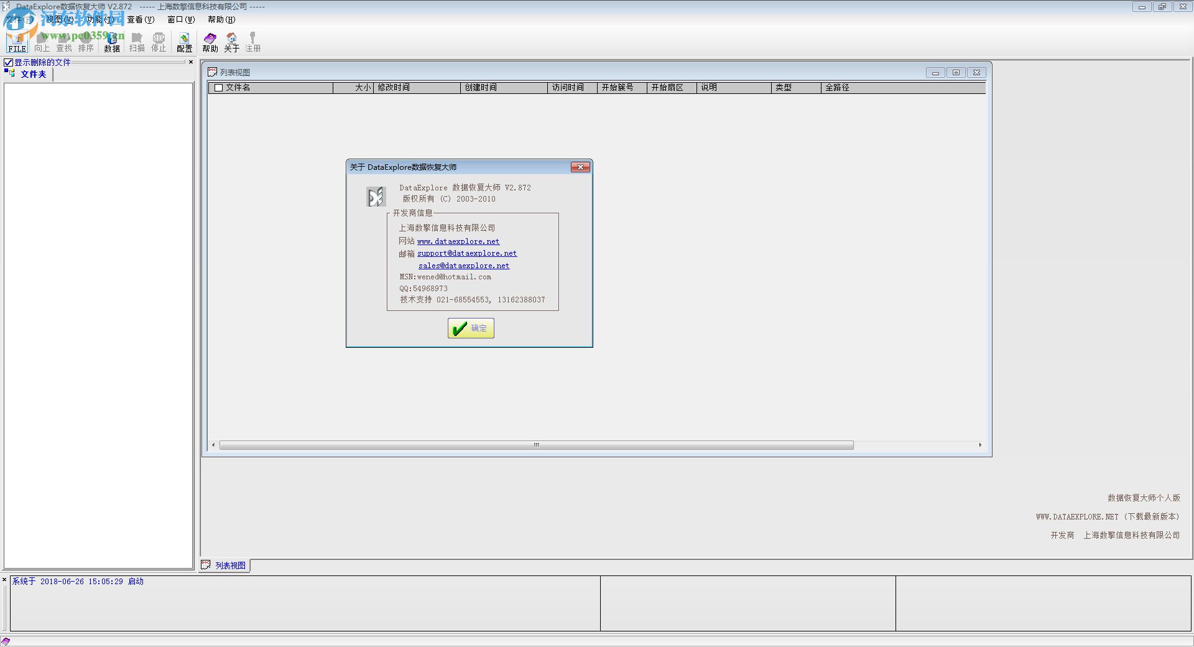This screenshot has width=1194, height=647.
Task: Open the 窗口(W) menu
Action: pyautogui.click(x=181, y=19)
